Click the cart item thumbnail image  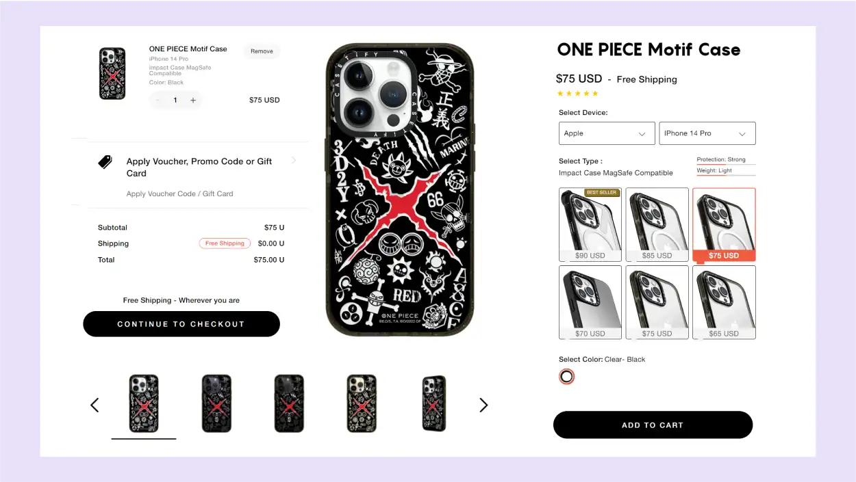(x=112, y=73)
